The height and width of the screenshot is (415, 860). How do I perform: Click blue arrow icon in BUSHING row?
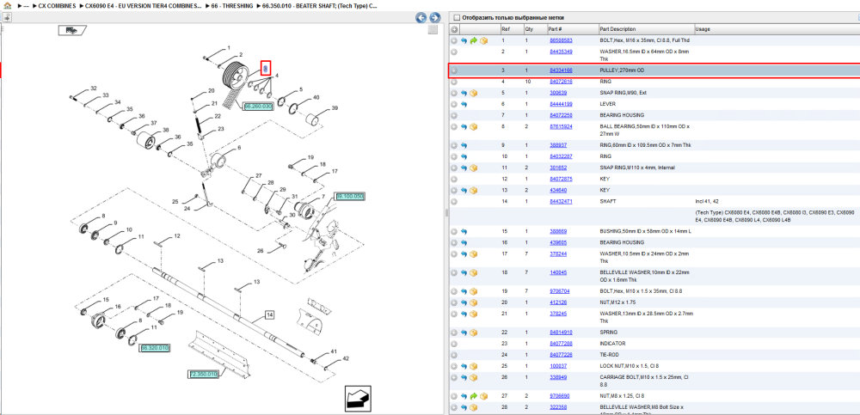464,231
